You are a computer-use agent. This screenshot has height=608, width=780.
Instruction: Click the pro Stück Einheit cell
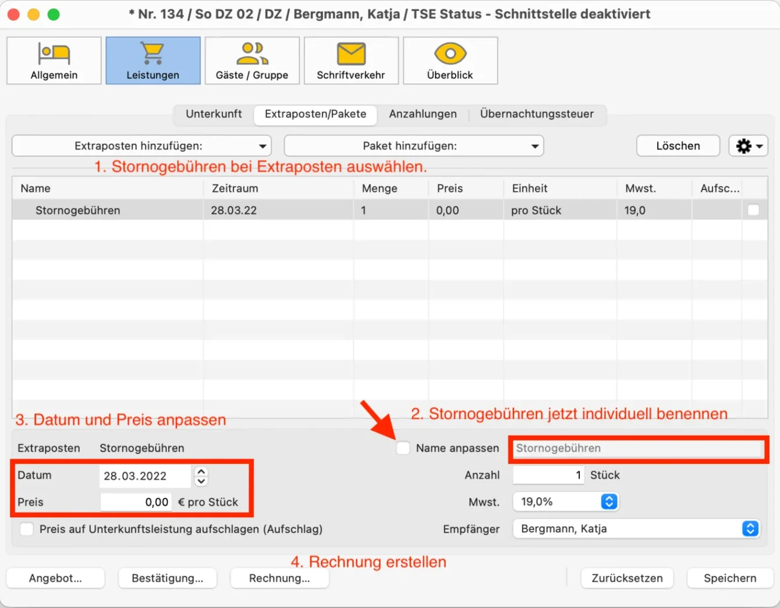(x=560, y=210)
